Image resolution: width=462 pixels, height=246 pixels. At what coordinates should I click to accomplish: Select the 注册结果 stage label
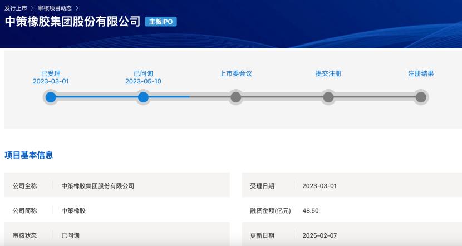pyautogui.click(x=421, y=73)
